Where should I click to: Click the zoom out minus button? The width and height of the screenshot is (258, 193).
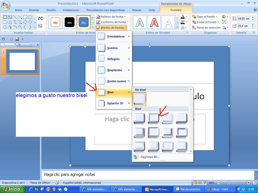coord(219,183)
